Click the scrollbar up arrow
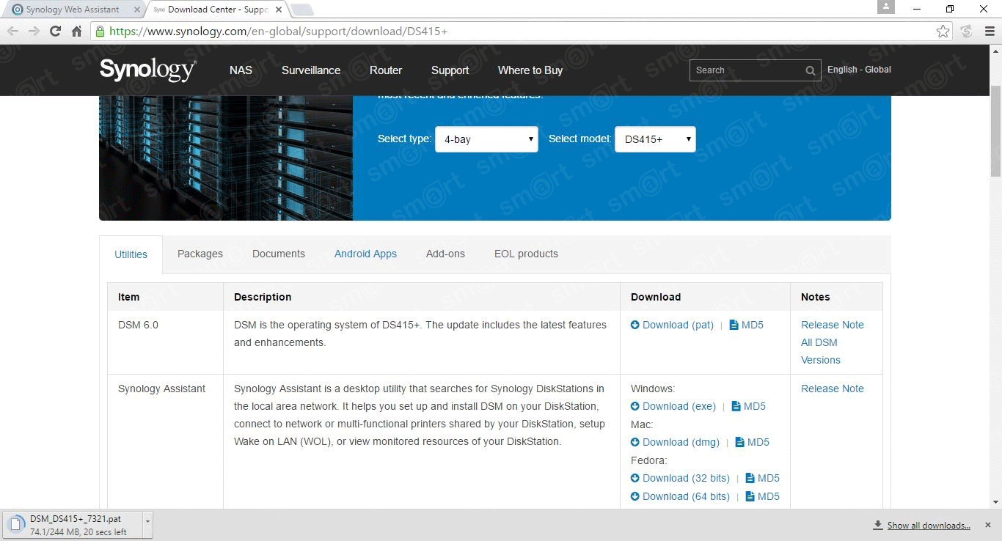 point(995,51)
